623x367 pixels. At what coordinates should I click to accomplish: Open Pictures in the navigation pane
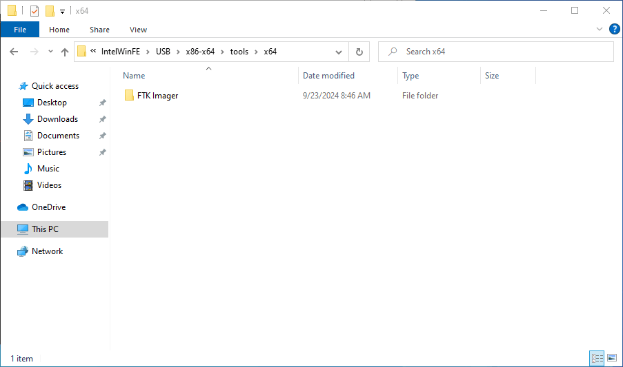click(x=52, y=152)
